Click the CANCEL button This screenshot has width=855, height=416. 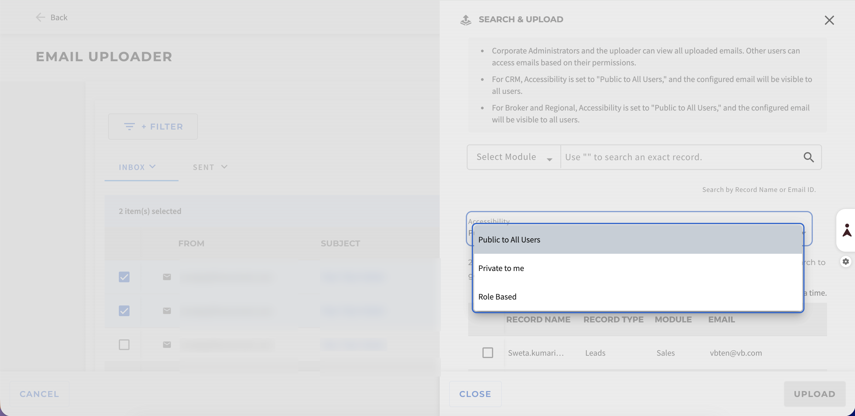39,394
